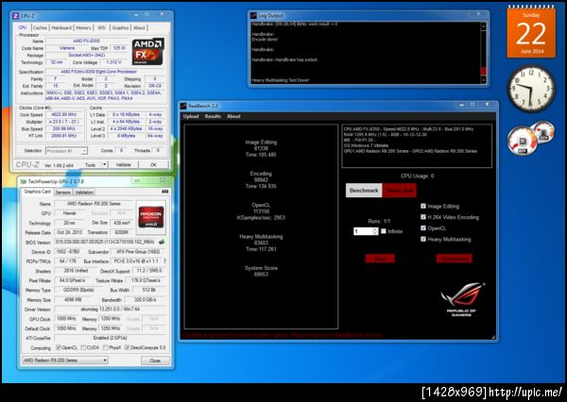Switch to the Caches tab in CPU-Z
567x402 pixels.
tap(40, 27)
